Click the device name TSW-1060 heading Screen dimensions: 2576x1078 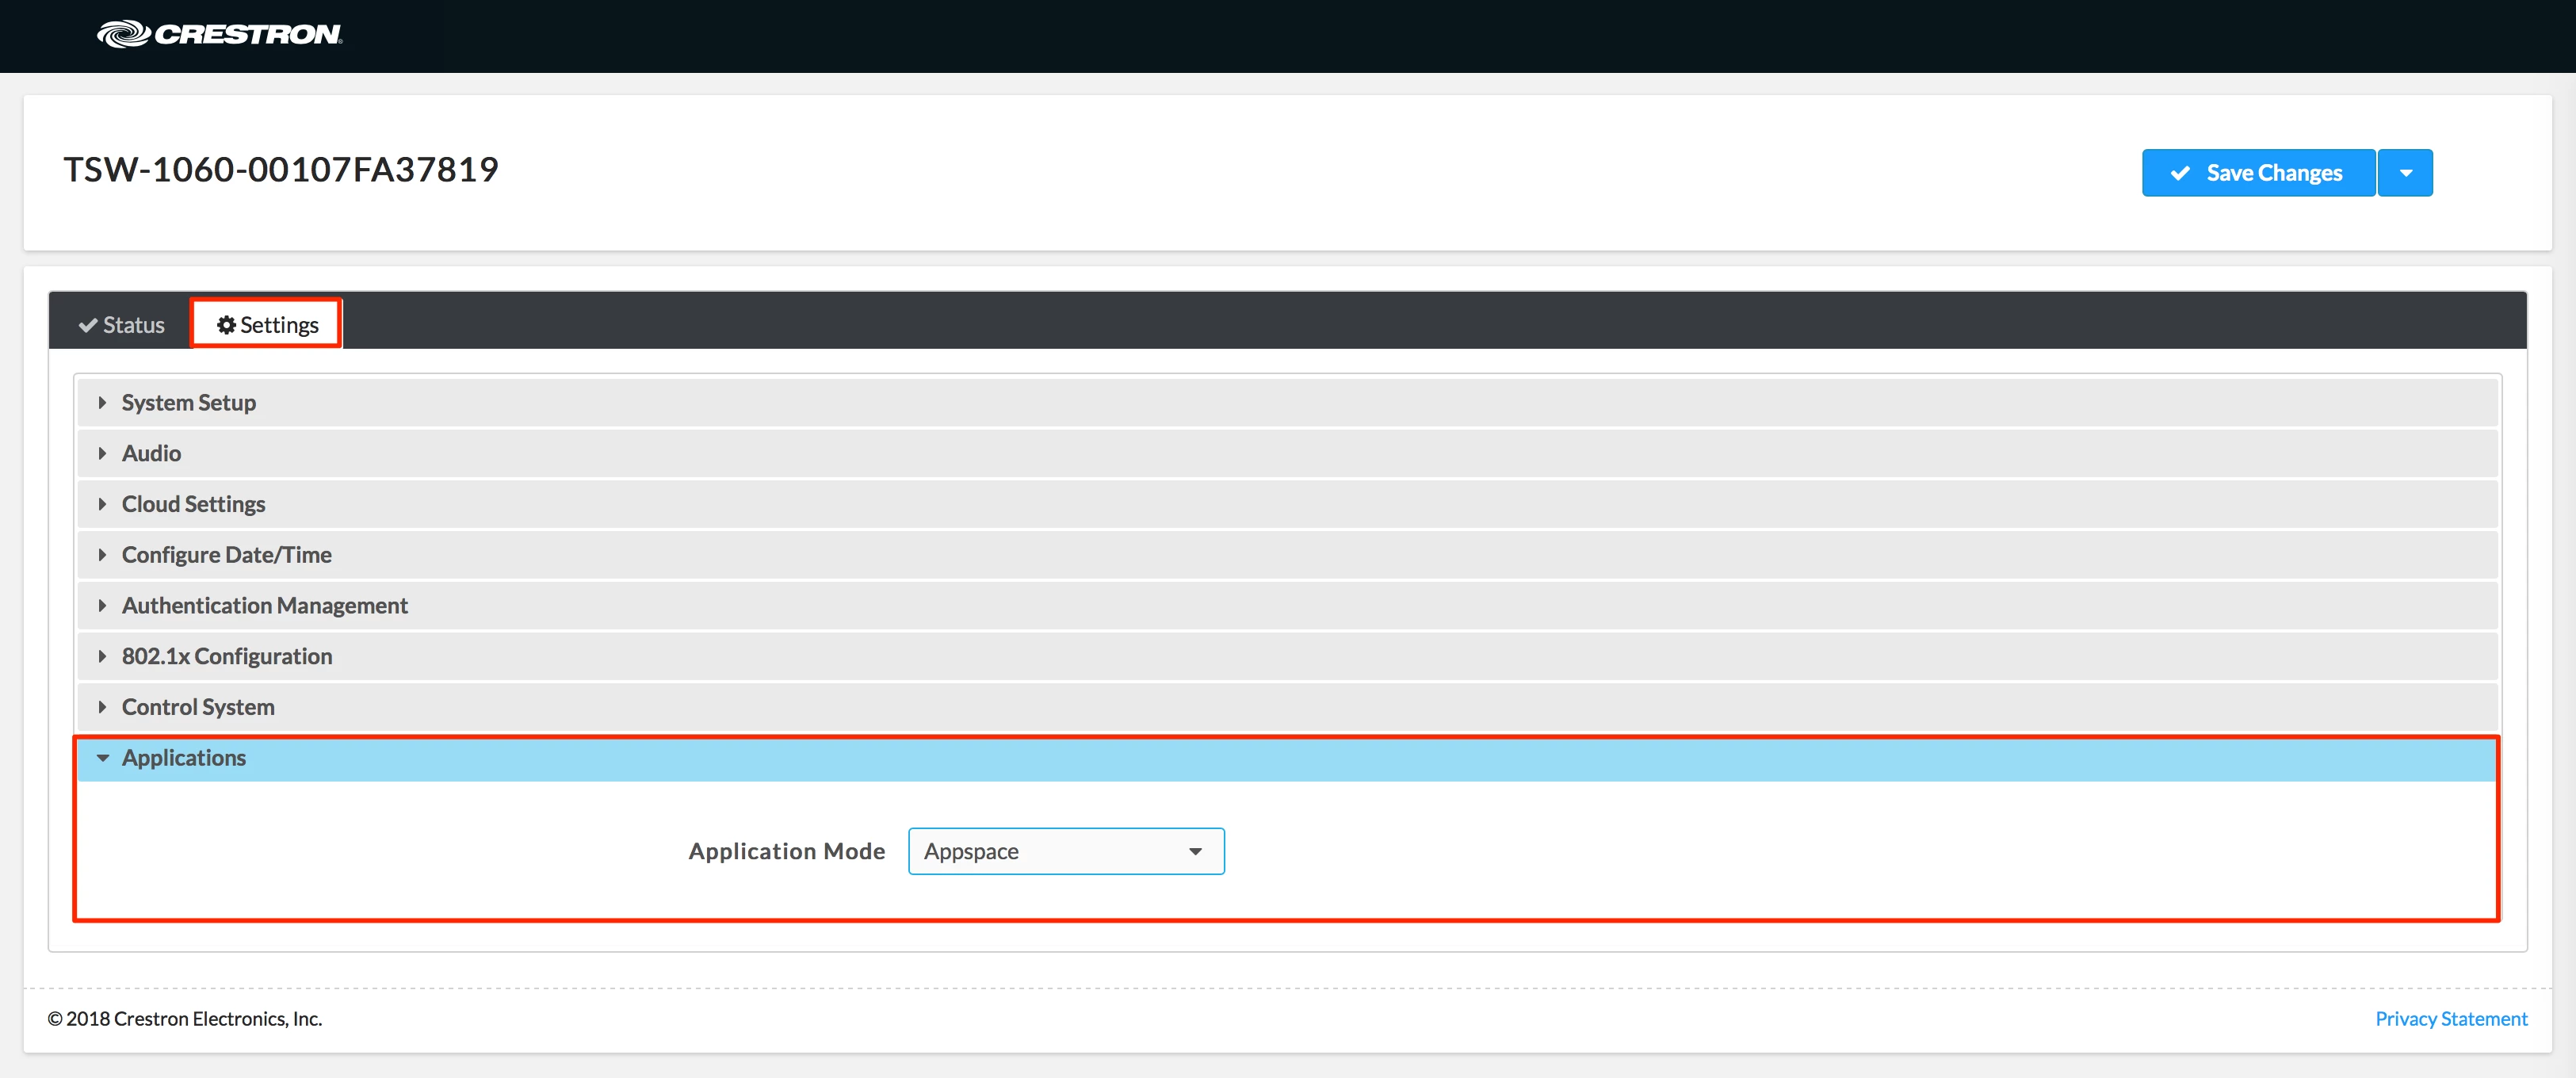(281, 170)
